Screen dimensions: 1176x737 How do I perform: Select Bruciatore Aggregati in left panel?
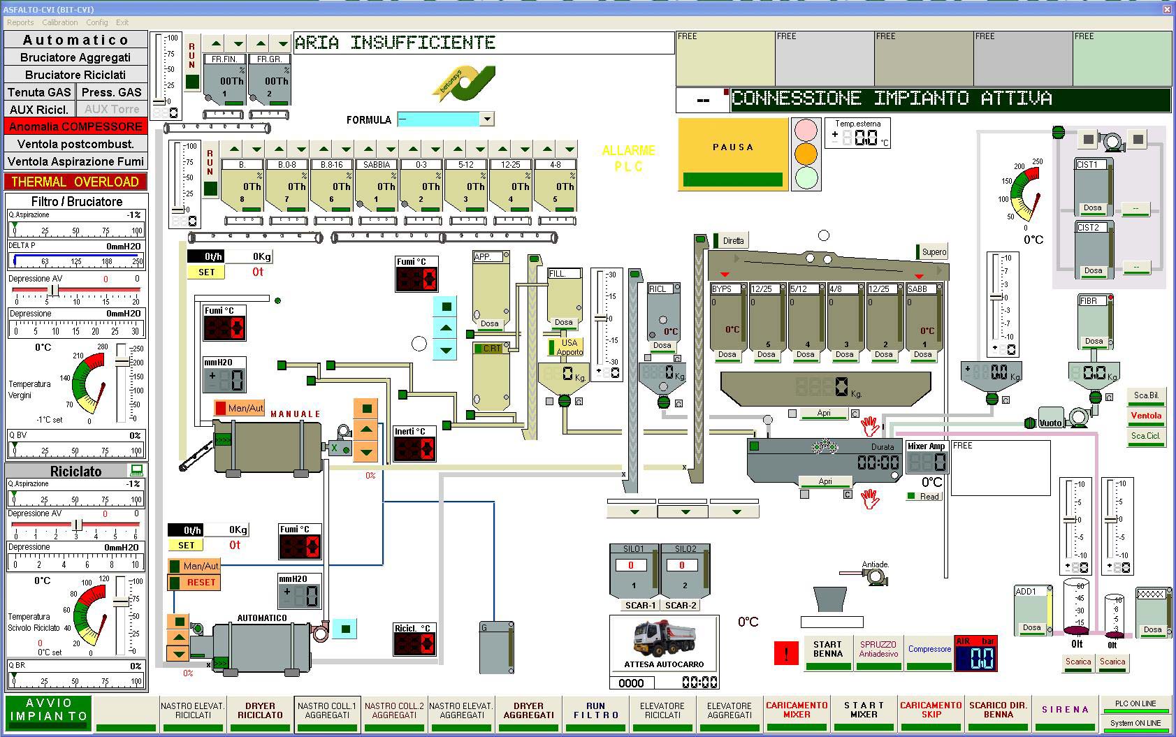pyautogui.click(x=75, y=57)
